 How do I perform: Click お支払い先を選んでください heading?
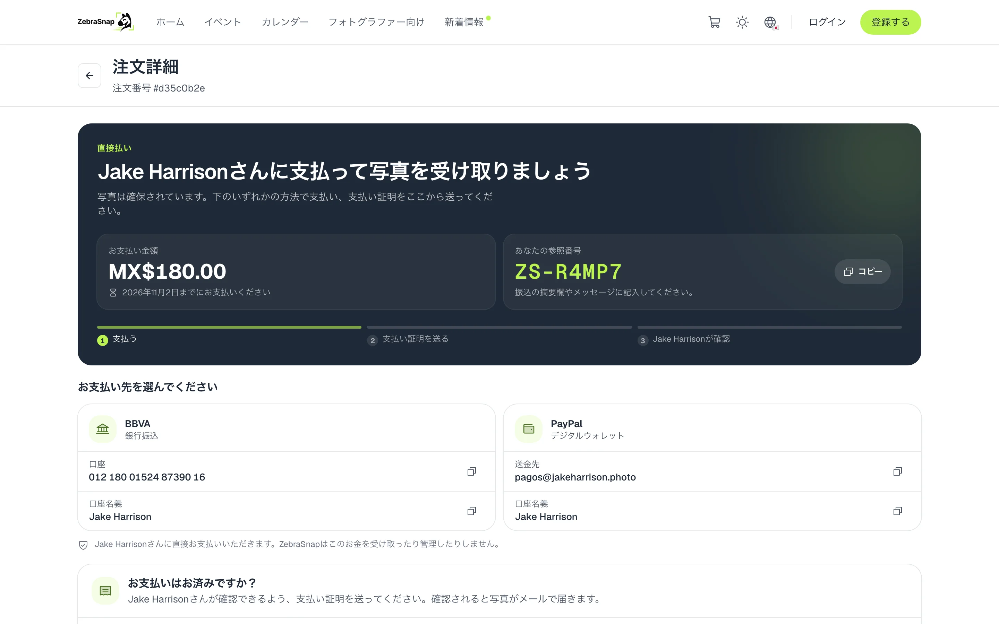click(148, 387)
